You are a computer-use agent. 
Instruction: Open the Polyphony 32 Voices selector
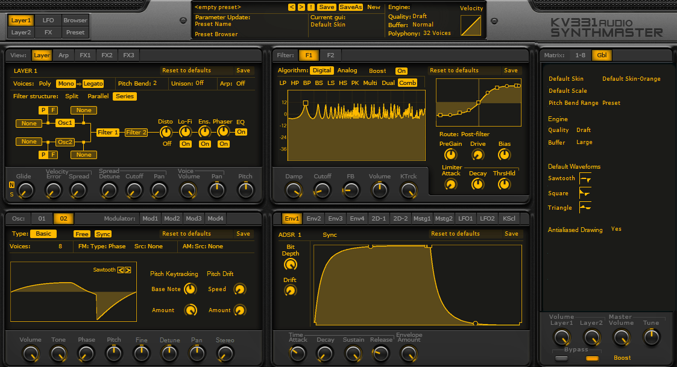(x=437, y=33)
